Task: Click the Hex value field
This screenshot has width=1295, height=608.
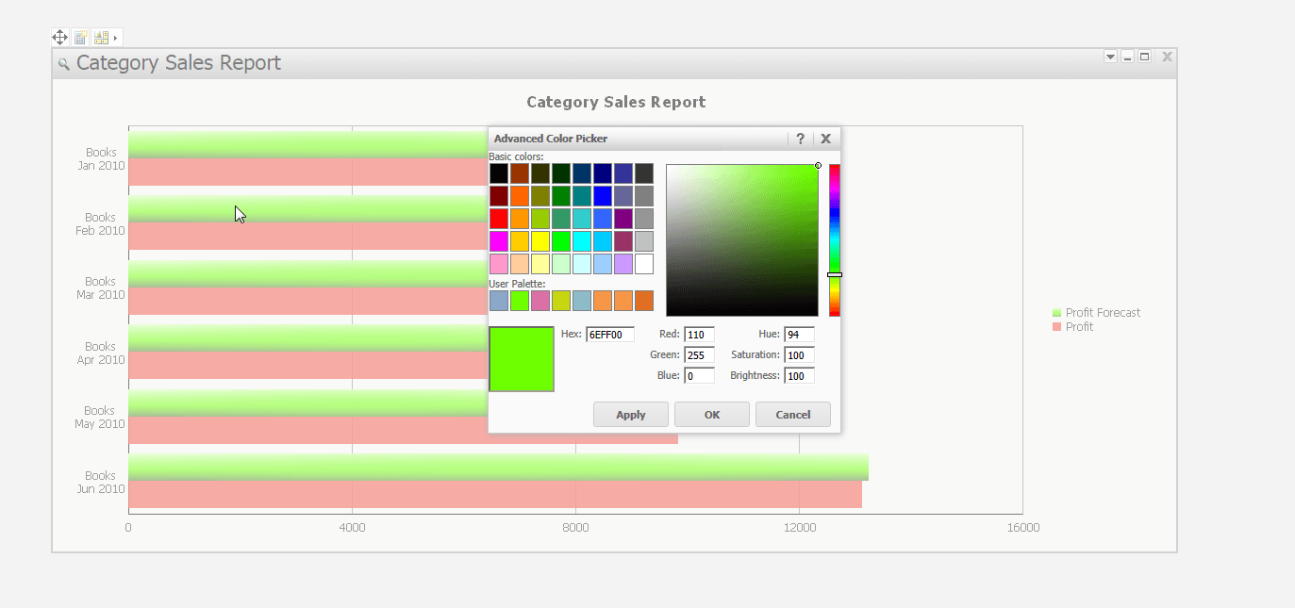Action: 610,335
